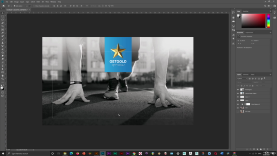Image resolution: width=277 pixels, height=156 pixels.
Task: Select the Blur tool
Action: [3, 56]
